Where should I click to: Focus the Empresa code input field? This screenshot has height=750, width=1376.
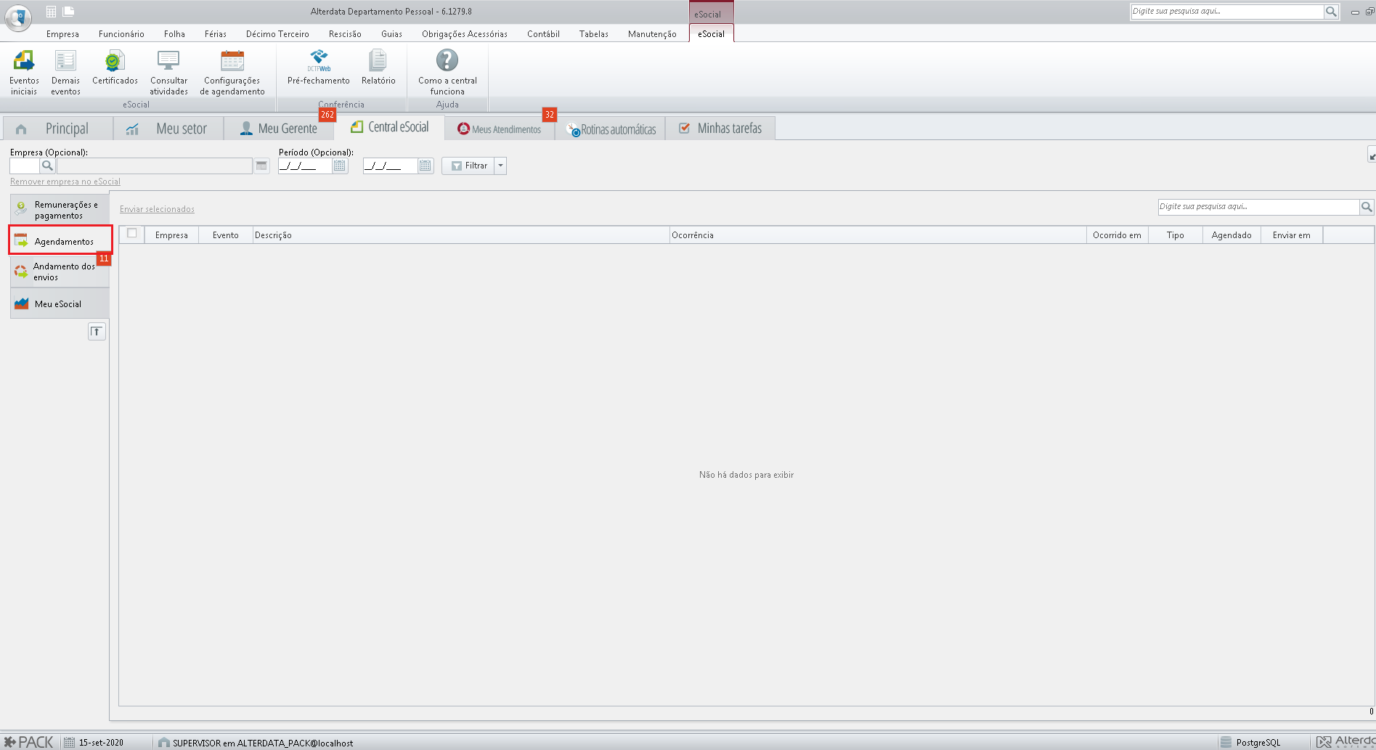tap(25, 166)
